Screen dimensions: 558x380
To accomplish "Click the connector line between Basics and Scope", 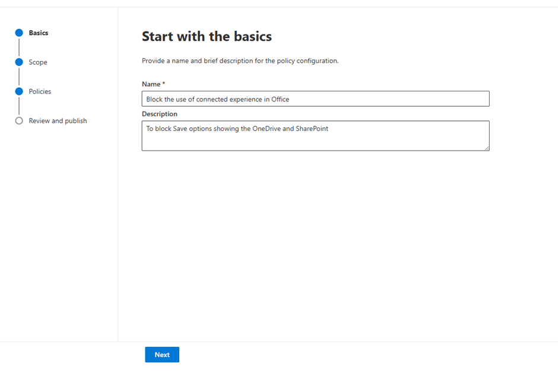I will click(x=19, y=47).
